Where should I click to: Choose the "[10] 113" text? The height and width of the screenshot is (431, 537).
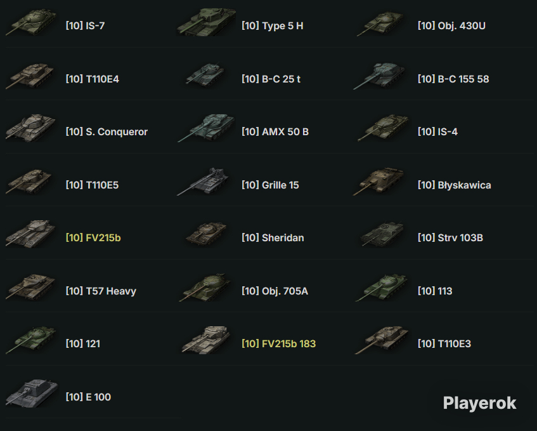click(x=435, y=291)
